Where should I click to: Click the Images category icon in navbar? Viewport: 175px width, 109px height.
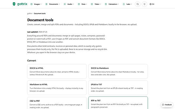click(x=31, y=4)
